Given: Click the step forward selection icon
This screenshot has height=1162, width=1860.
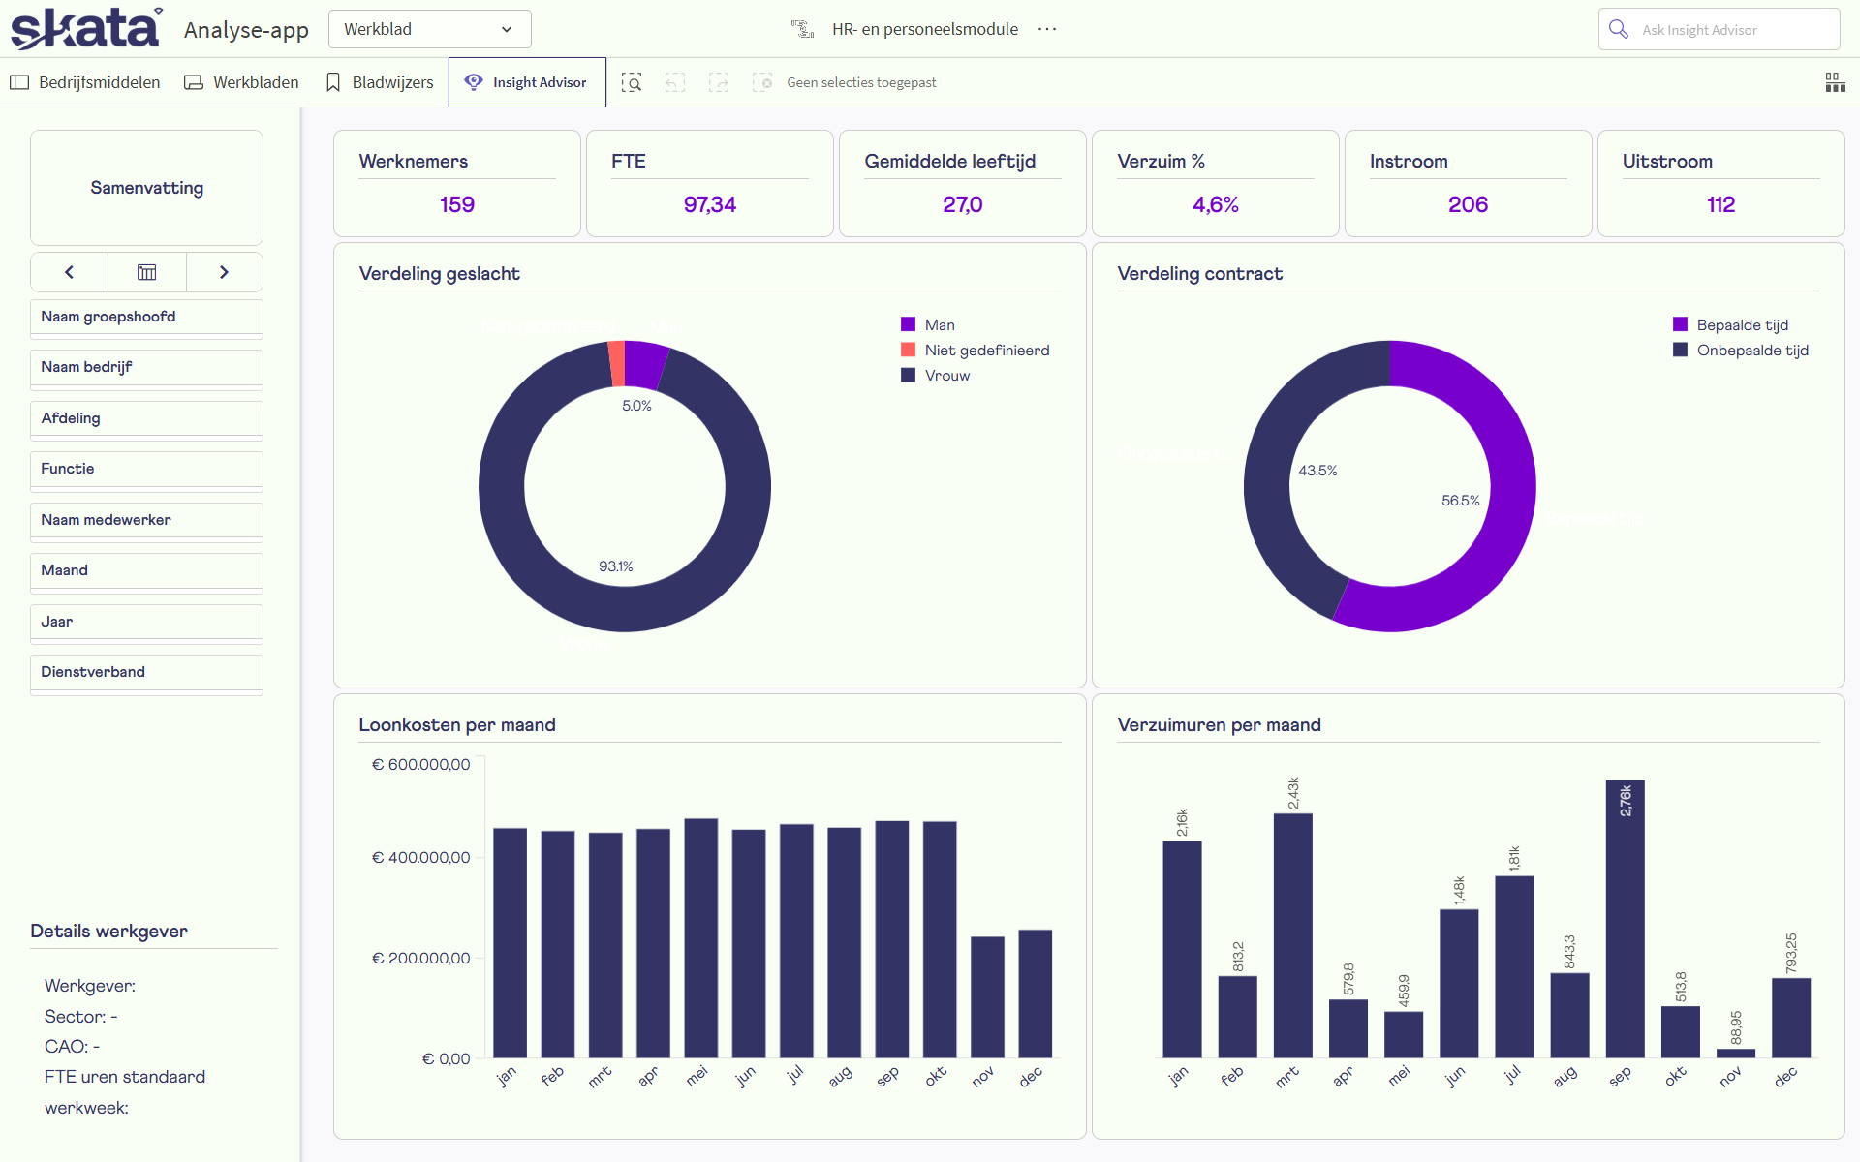Looking at the screenshot, I should click(719, 82).
